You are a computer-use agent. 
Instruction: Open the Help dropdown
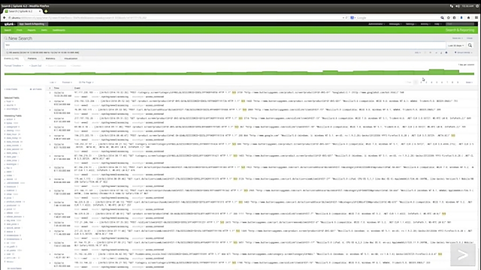(x=438, y=24)
